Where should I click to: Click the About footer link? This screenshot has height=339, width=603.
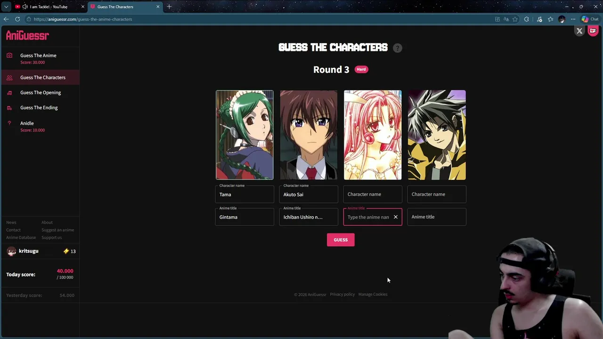coord(47,223)
